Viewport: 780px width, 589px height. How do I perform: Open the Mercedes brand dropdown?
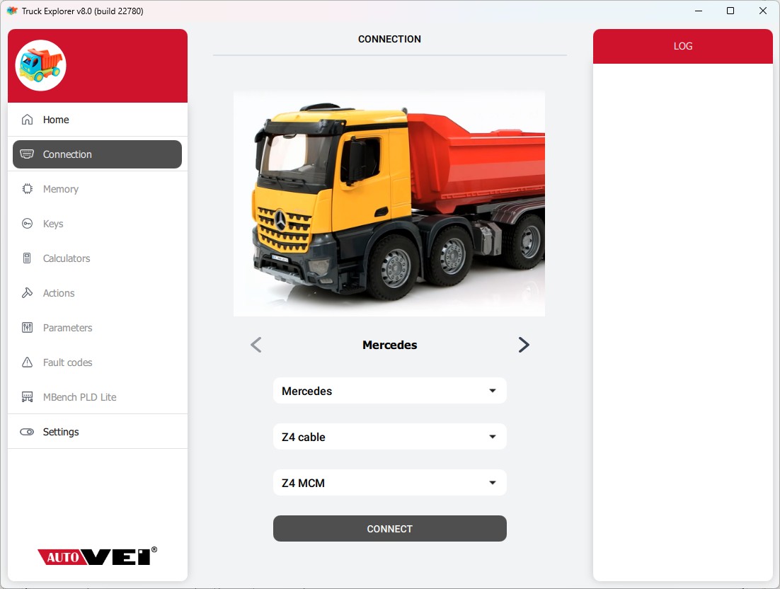point(389,390)
